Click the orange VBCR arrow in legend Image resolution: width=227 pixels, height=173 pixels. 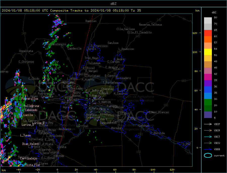point(208,131)
